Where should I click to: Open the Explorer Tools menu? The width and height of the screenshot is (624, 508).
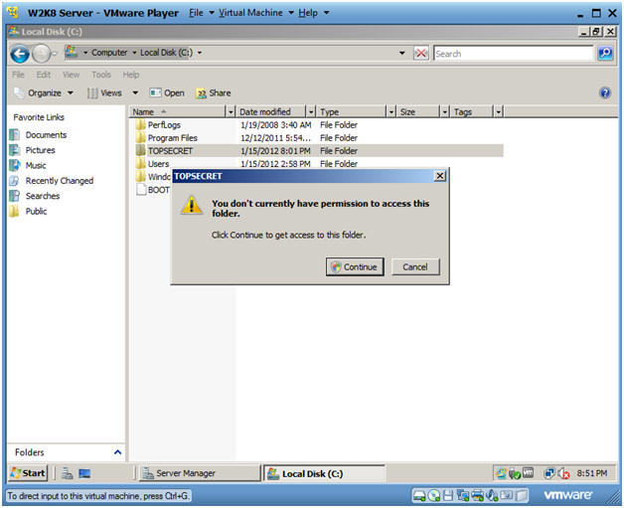pyautogui.click(x=101, y=75)
